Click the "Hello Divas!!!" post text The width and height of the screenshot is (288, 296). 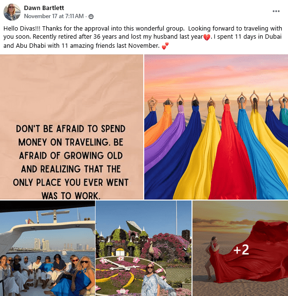21,29
